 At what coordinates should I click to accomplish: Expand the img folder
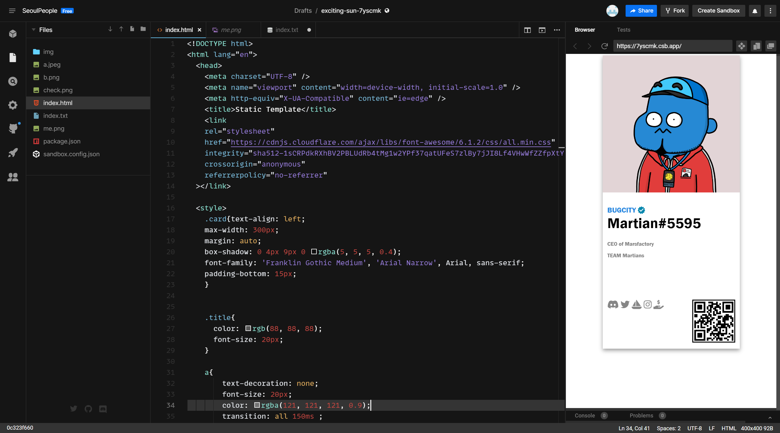(48, 52)
